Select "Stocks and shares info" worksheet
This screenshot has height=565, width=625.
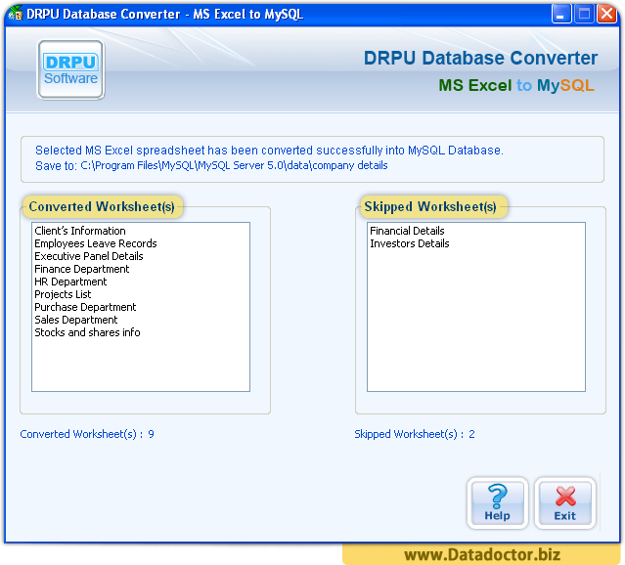coord(87,332)
